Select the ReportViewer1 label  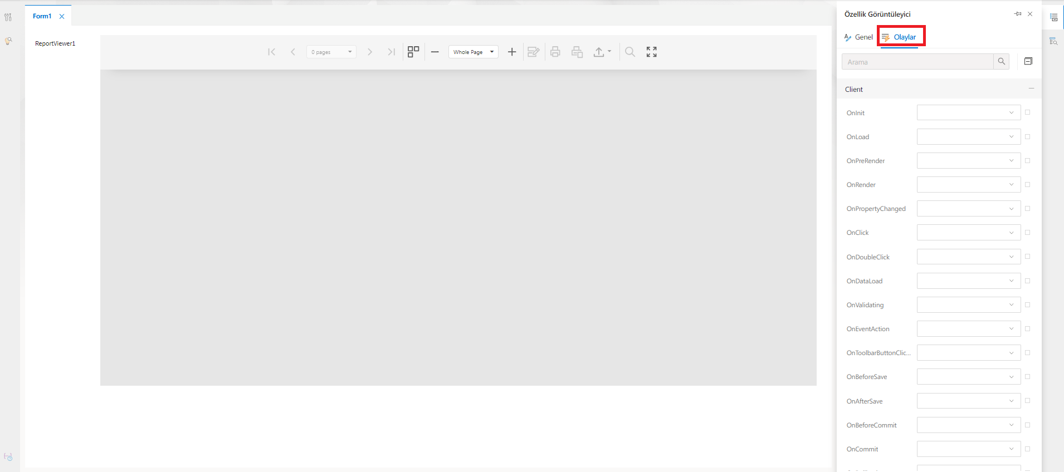click(x=55, y=43)
